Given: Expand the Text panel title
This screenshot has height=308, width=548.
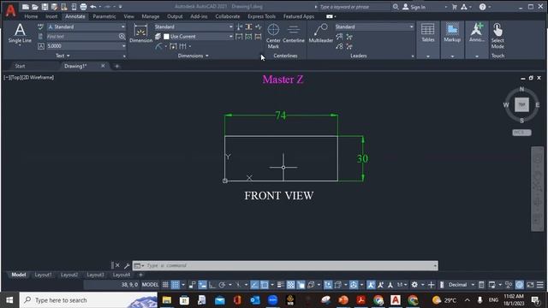Looking at the screenshot, I should pos(63,56).
